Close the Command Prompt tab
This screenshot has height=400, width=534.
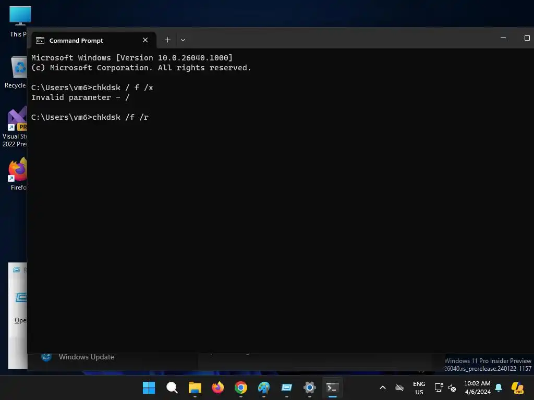[x=145, y=40]
